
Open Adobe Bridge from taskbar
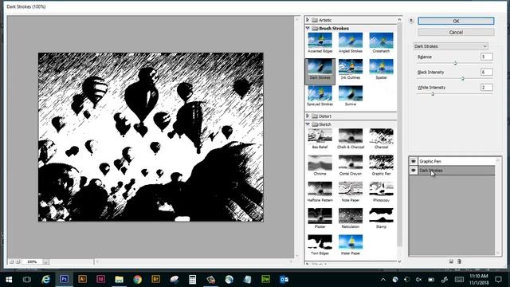coord(156,279)
